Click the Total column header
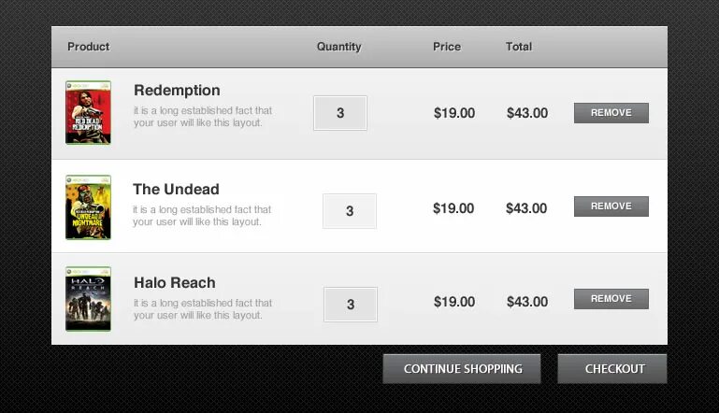 [519, 47]
